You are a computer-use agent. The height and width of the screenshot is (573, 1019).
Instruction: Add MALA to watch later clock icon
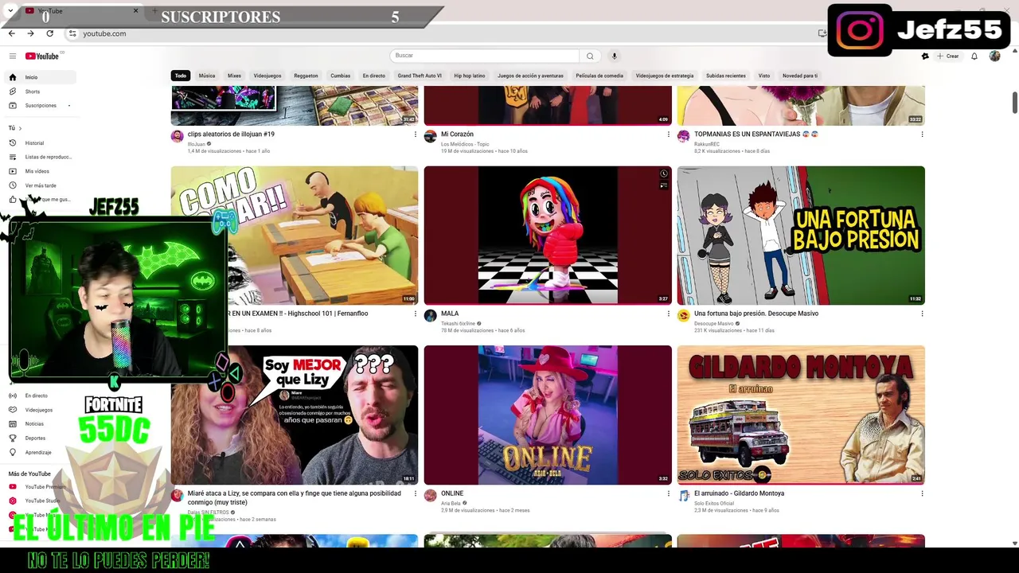pos(663,173)
